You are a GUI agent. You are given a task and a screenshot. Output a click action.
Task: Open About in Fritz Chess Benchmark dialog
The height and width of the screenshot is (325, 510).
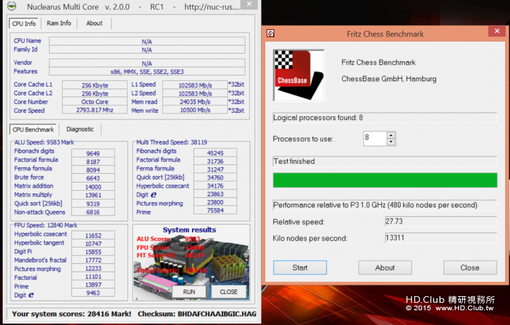click(385, 267)
